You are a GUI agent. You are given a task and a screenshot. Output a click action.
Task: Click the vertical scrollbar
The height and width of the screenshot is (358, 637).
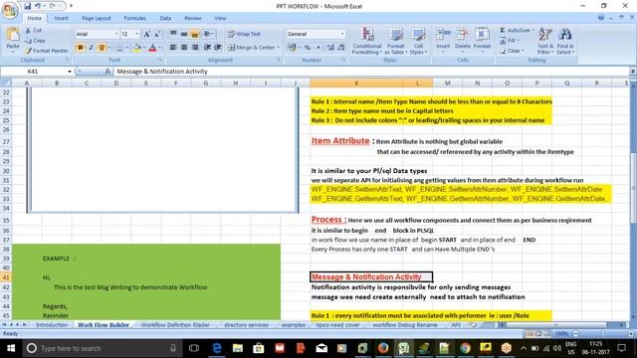[x=633, y=187]
